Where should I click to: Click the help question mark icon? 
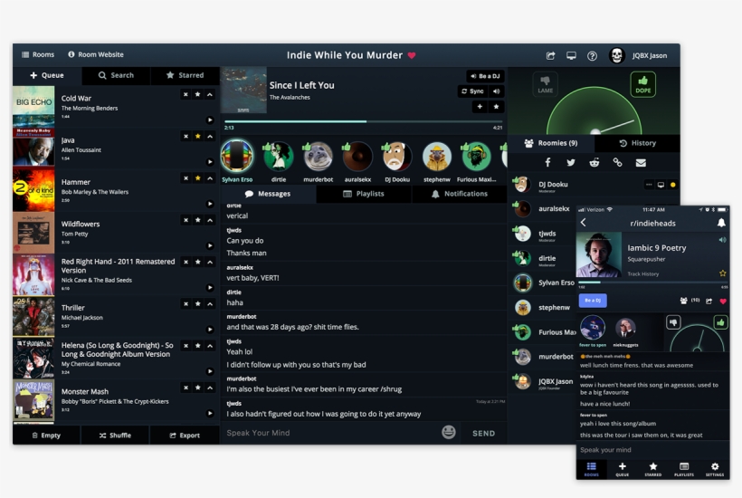[592, 55]
